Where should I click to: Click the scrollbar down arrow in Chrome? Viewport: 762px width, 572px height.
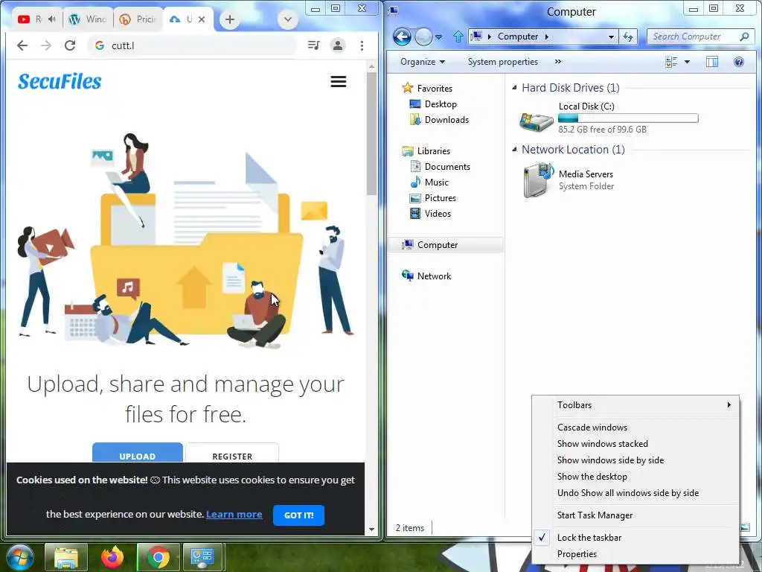(372, 530)
